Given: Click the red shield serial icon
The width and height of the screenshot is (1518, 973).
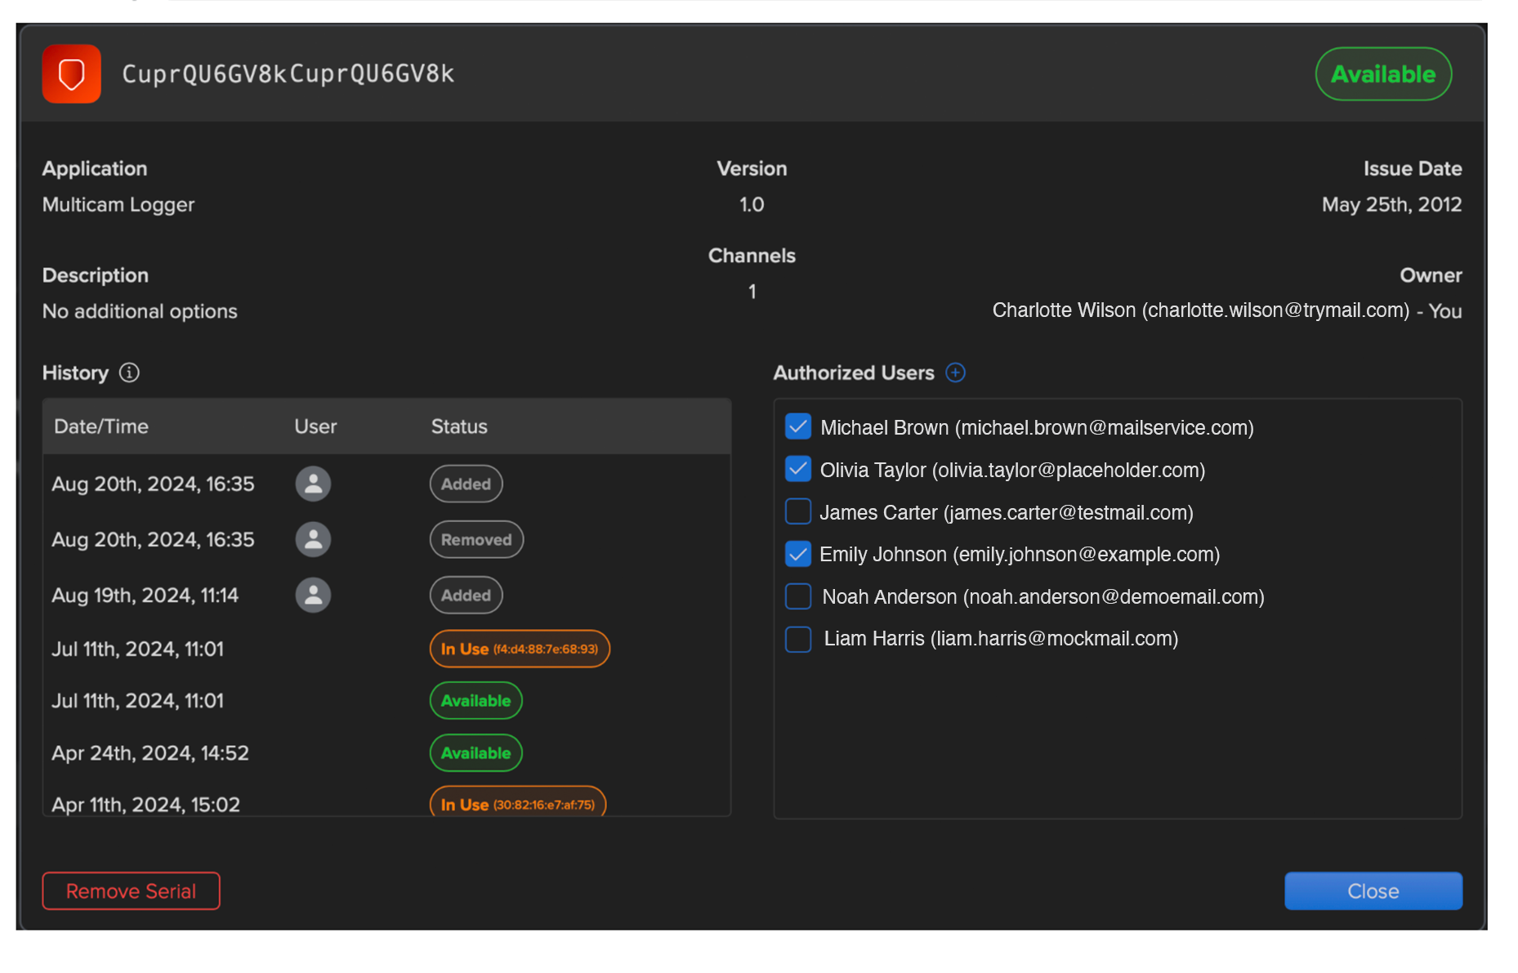Looking at the screenshot, I should (x=72, y=74).
